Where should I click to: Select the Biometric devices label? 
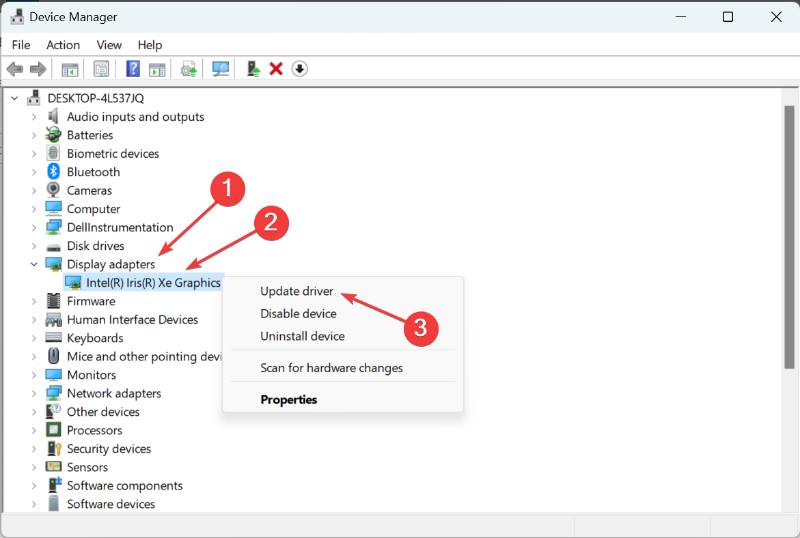point(113,154)
